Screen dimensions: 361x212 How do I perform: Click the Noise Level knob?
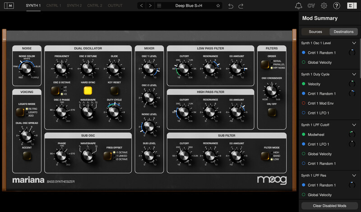(x=149, y=126)
